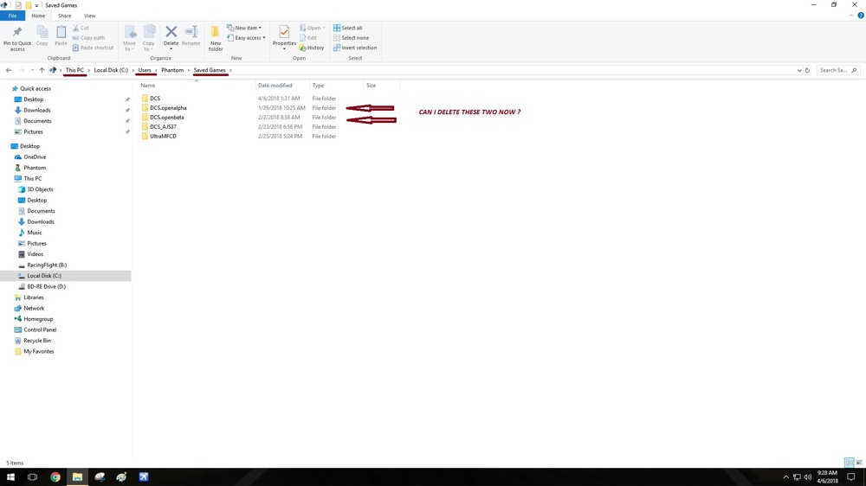866x486 pixels.
Task: Open the Easy access dropdown
Action: click(x=246, y=38)
